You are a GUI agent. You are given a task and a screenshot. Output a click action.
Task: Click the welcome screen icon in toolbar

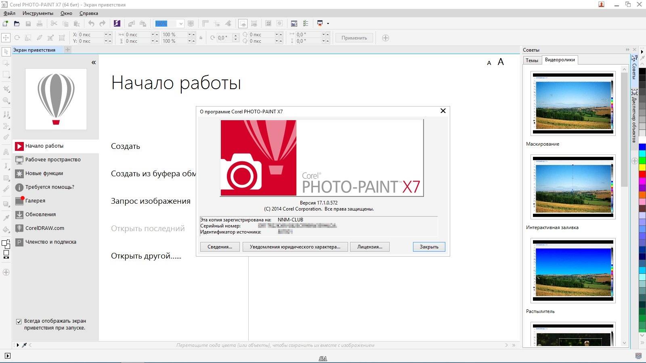294,23
